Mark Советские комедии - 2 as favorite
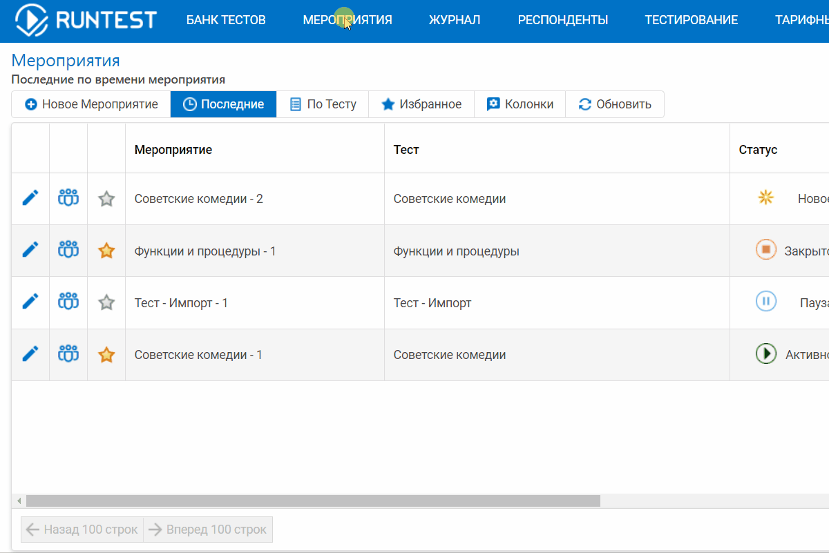Screen dimensions: 829x553 (x=106, y=199)
